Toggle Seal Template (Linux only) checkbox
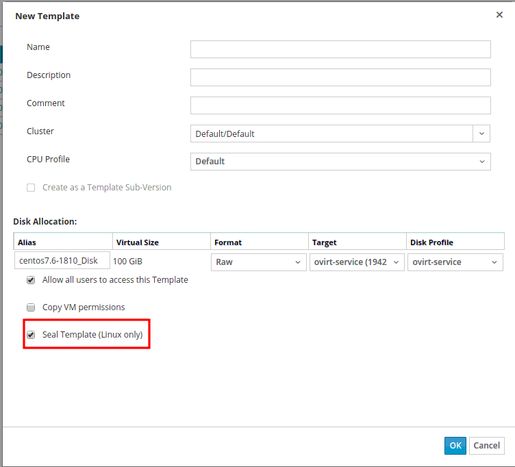 pyautogui.click(x=31, y=335)
